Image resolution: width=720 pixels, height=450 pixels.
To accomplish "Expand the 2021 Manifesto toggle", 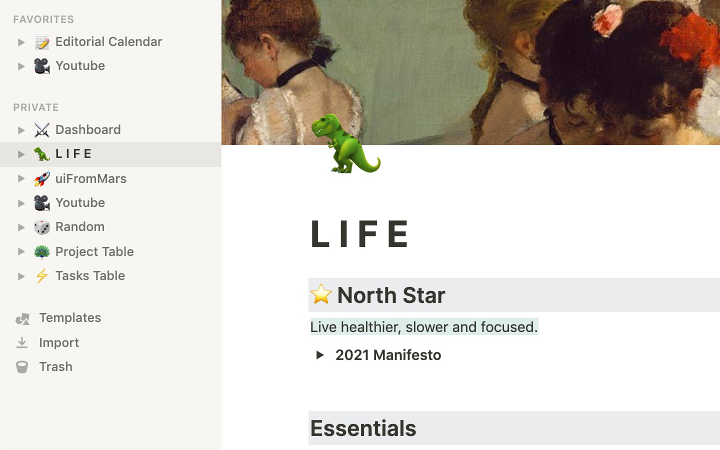I will pyautogui.click(x=320, y=355).
